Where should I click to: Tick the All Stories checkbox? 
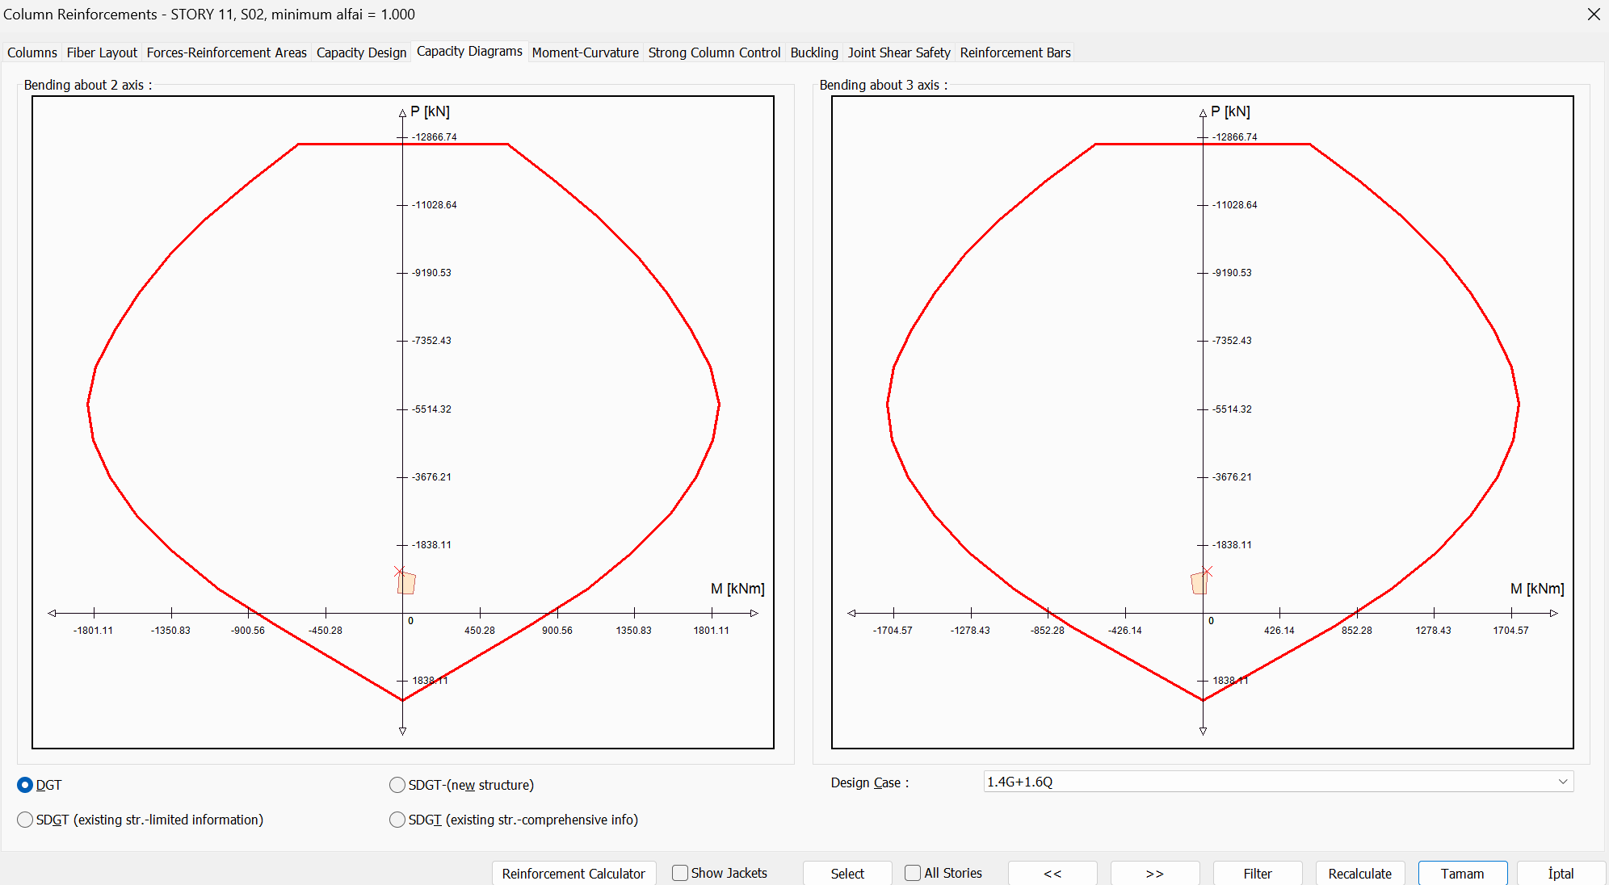coord(913,873)
